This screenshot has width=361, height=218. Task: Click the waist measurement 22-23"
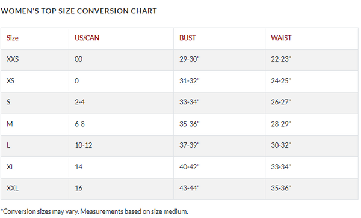tap(281, 59)
